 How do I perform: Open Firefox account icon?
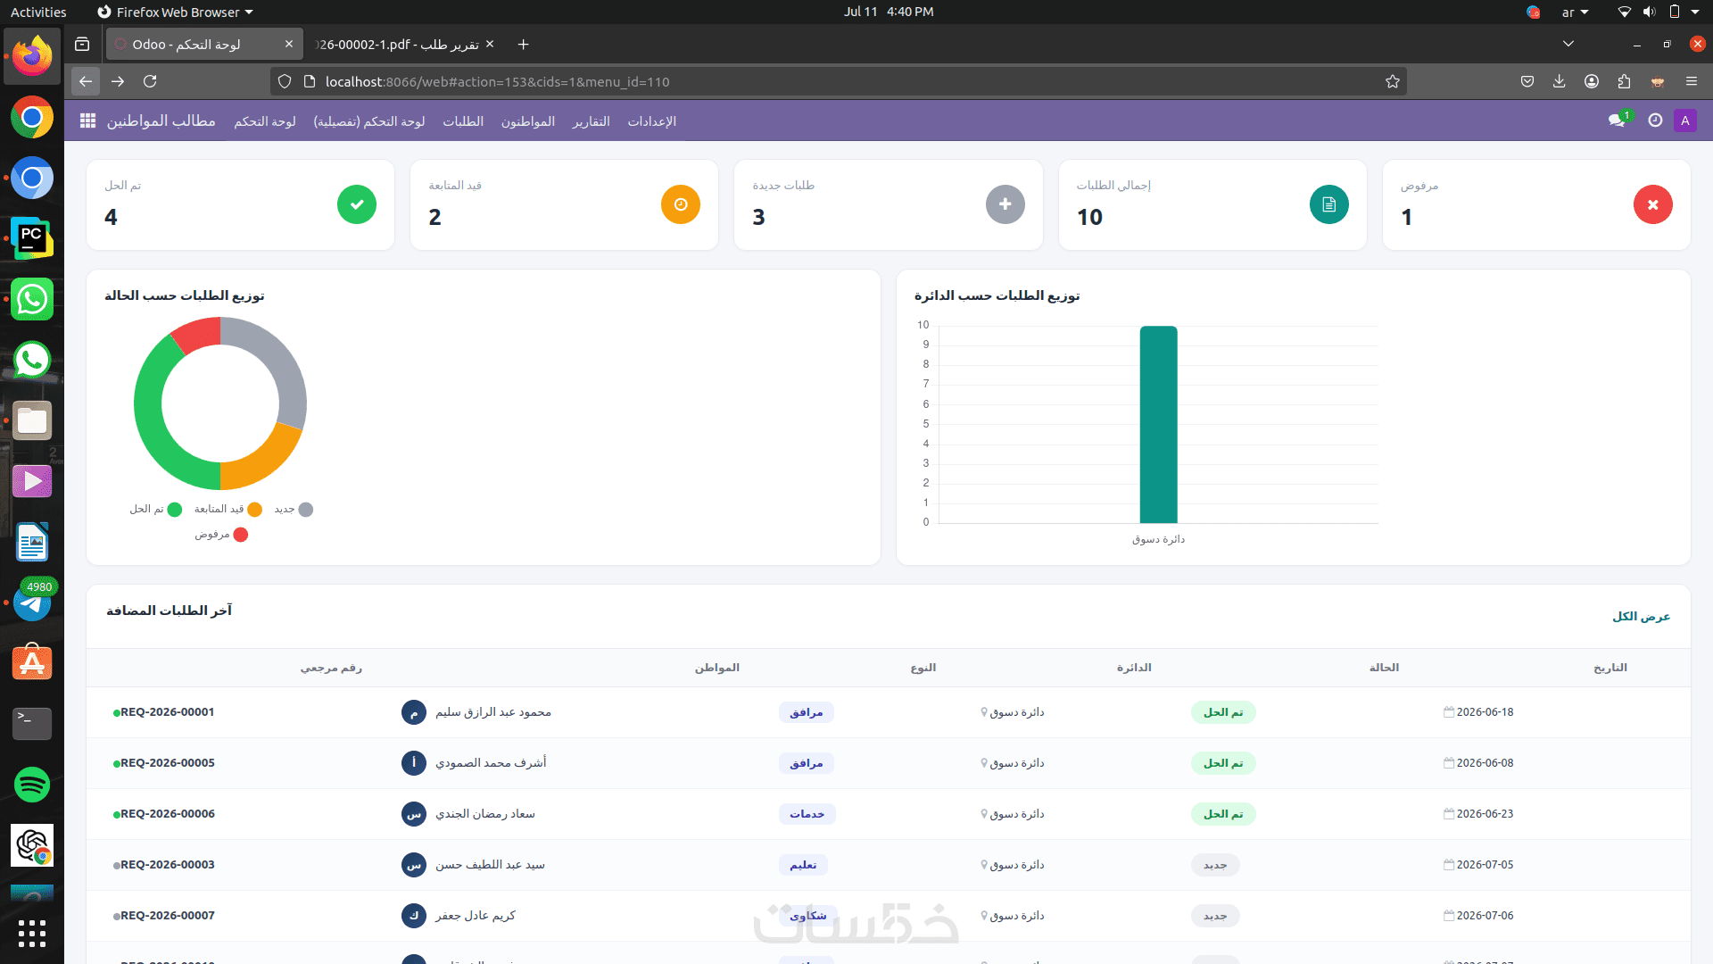coord(1592,81)
